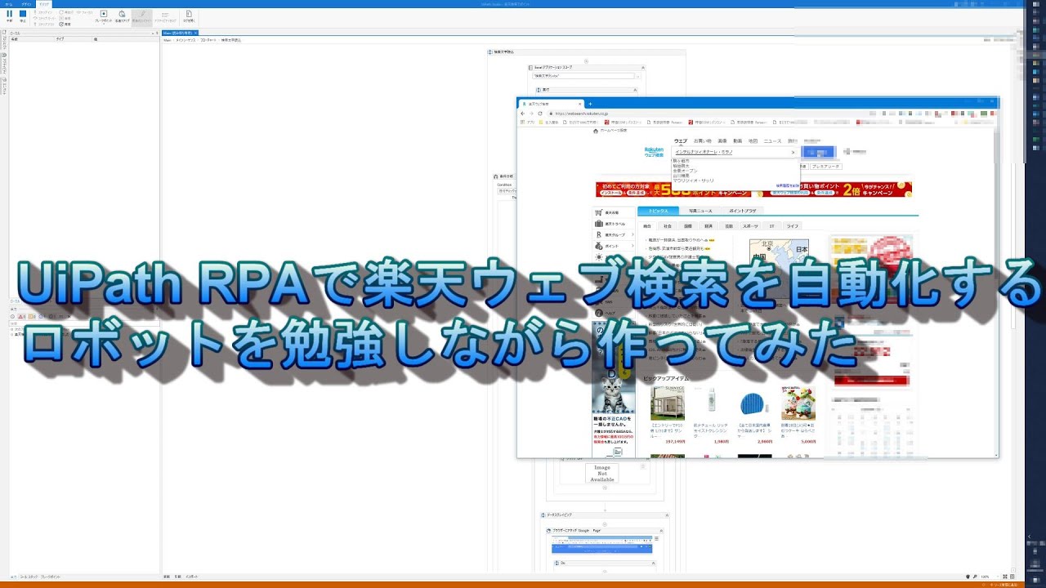Open the SUNNYGE house product thumbnail
The width and height of the screenshot is (1046, 588).
[668, 403]
